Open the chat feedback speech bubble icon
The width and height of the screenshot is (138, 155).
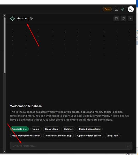click(x=116, y=18)
